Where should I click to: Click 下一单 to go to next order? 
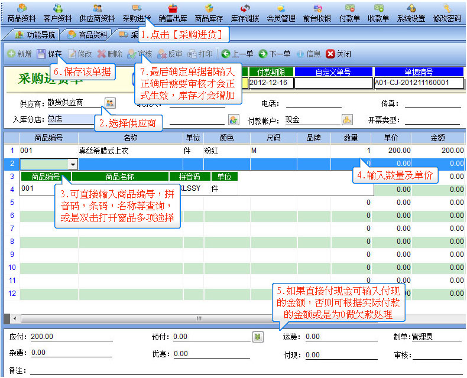coord(274,54)
